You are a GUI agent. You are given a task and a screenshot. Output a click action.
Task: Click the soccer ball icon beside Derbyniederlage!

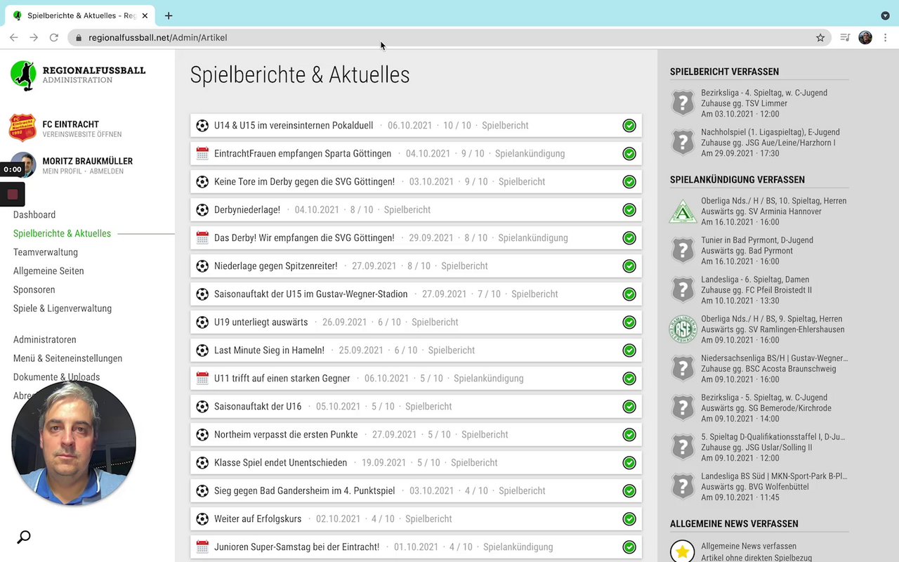[202, 210]
